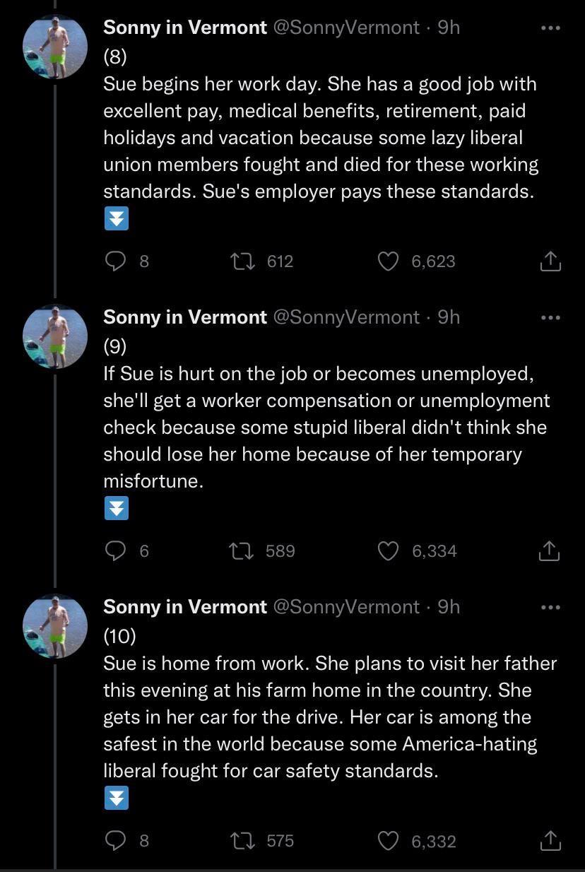This screenshot has width=585, height=872.
Task: Open the 9h timestamp of tweet (10)
Action: [x=449, y=607]
